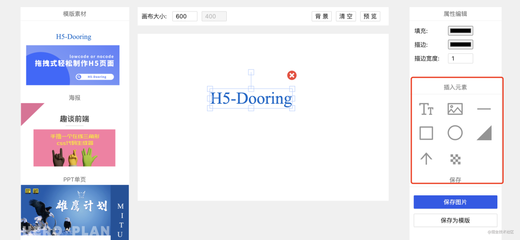Insert an arrow element

tap(426, 159)
